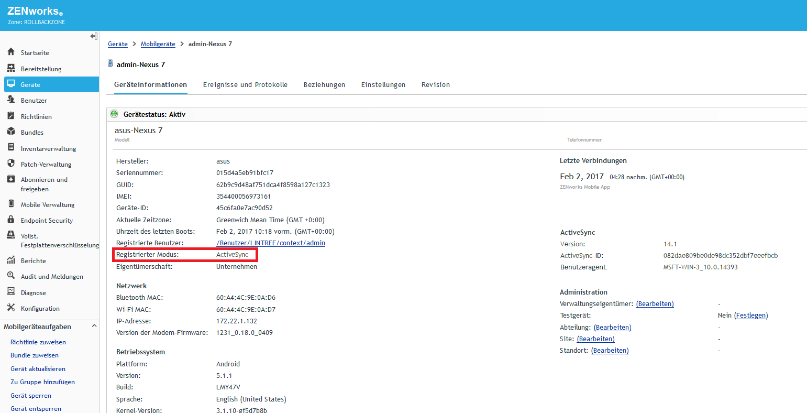
Task: Click the Patch-Verwaltung shield icon
Action: click(x=11, y=164)
